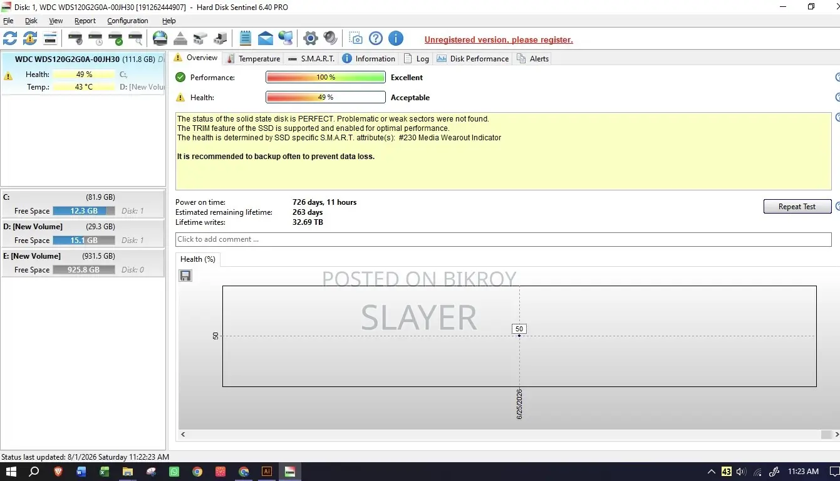Switch to the Disk Performance tab
This screenshot has height=481, width=840.
[472, 59]
